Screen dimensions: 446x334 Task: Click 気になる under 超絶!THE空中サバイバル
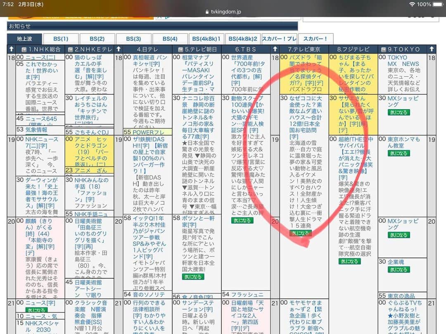(x=350, y=261)
